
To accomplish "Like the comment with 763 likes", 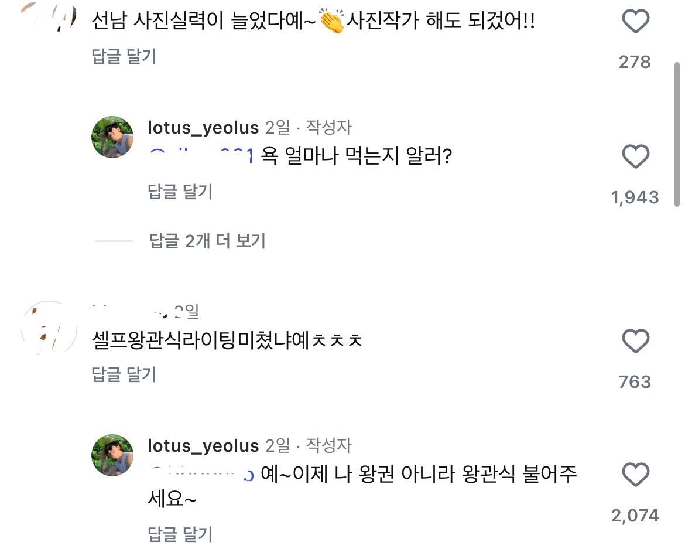I will pyautogui.click(x=635, y=341).
